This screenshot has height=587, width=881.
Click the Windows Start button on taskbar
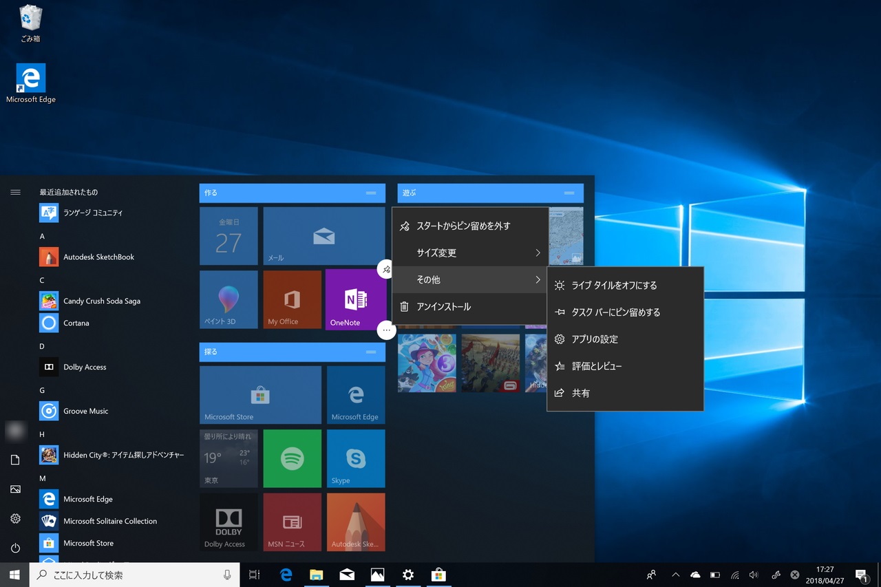[14, 575]
